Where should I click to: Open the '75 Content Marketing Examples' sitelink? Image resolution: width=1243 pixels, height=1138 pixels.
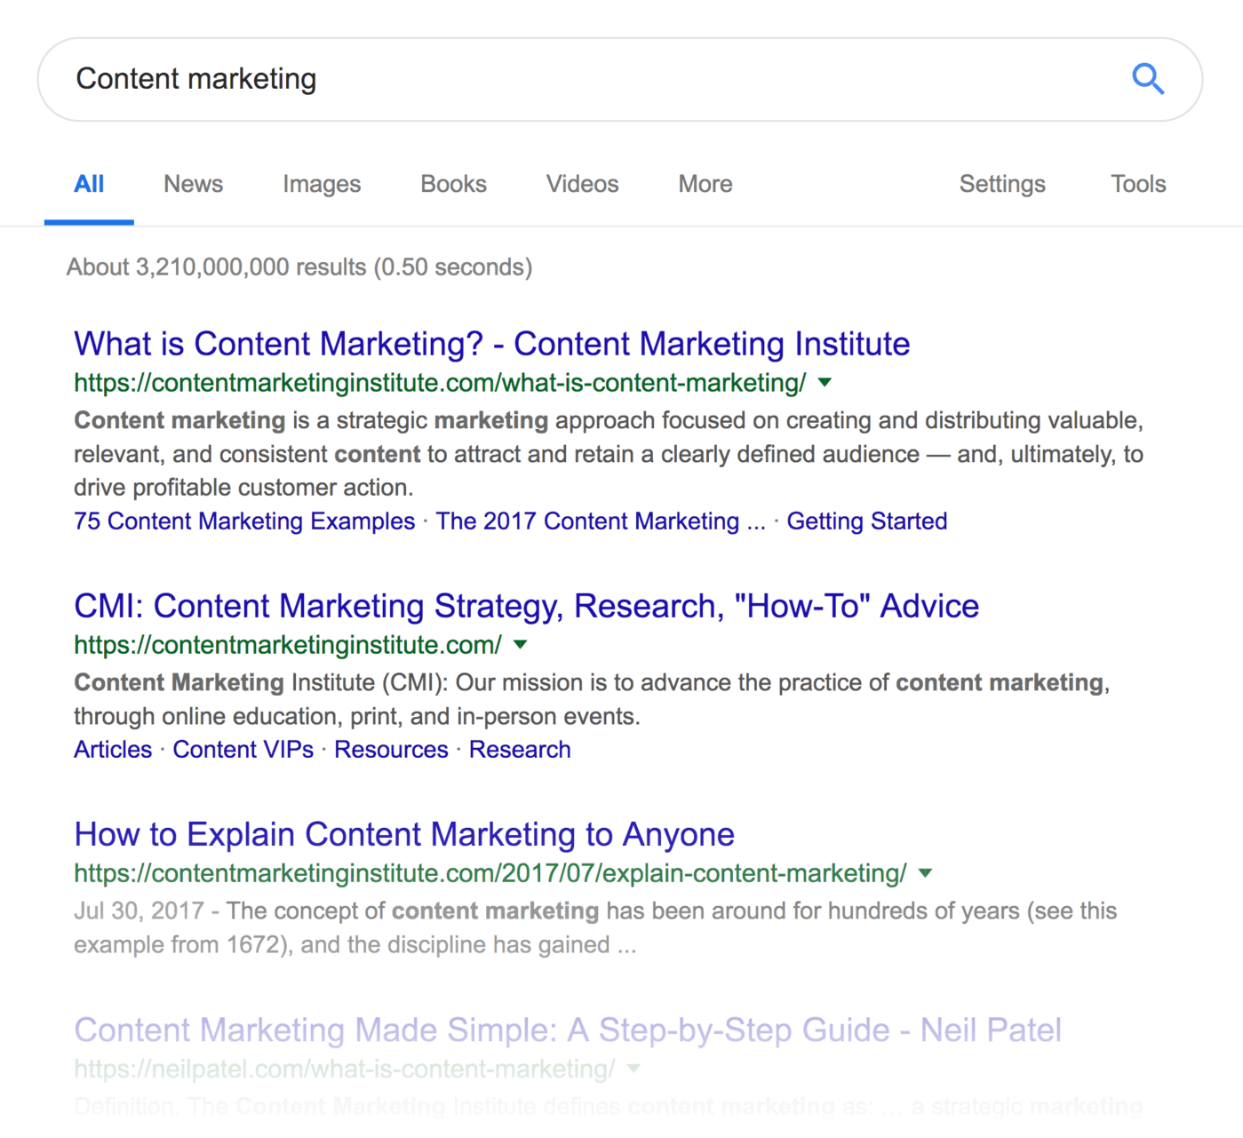244,521
